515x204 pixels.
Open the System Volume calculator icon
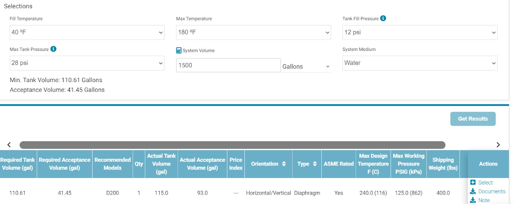179,51
